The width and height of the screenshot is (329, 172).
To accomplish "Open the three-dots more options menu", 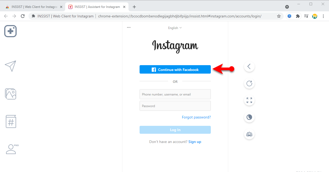I will [x=129, y=27].
